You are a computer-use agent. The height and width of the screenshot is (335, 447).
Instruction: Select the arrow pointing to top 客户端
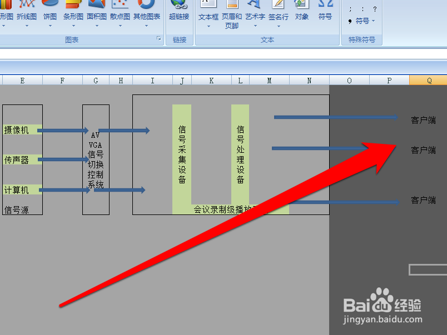[336, 117]
